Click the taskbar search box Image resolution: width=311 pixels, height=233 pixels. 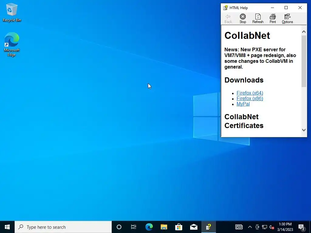pyautogui.click(x=63, y=227)
